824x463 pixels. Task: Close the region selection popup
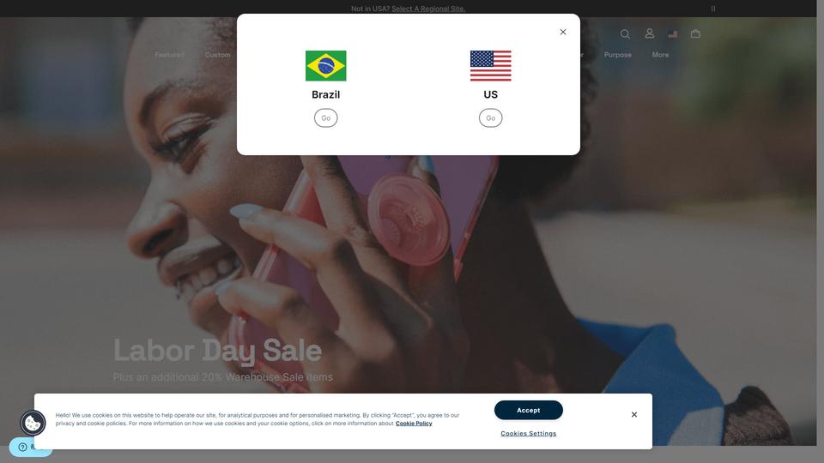[563, 32]
